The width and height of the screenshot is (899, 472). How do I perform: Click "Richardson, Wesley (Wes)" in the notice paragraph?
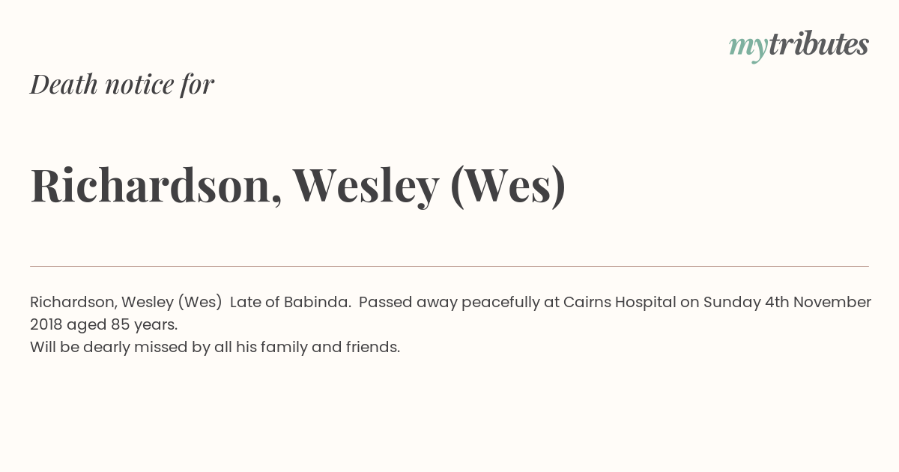(x=126, y=303)
